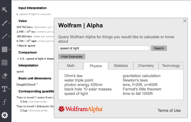Switch to the Math examples tab

click(71, 66)
